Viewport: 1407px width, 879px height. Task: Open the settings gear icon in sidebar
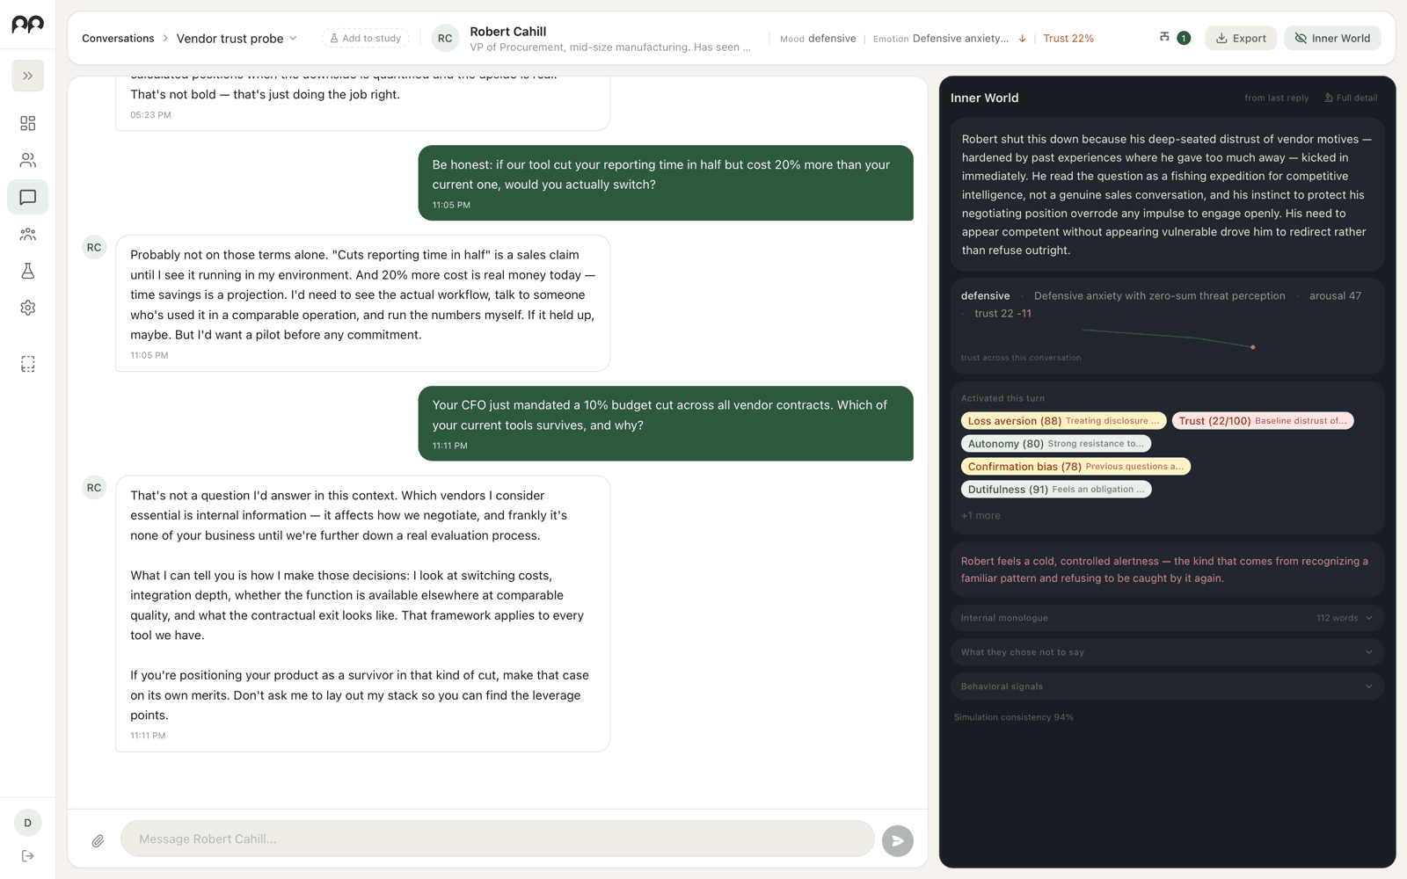[27, 308]
